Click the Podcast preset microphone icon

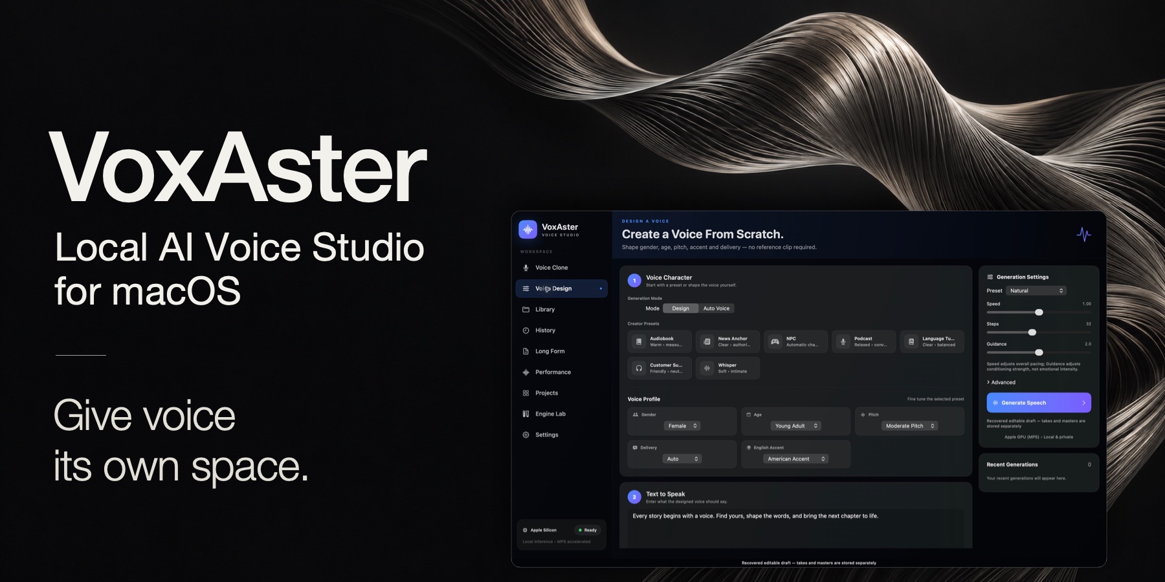[843, 341]
